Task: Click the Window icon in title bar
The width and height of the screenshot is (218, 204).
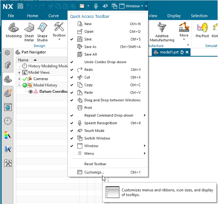Action: (x=122, y=6)
